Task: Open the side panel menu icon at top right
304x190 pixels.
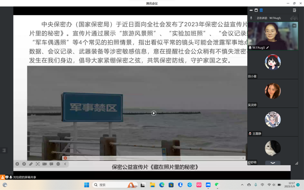Action: (x=294, y=10)
